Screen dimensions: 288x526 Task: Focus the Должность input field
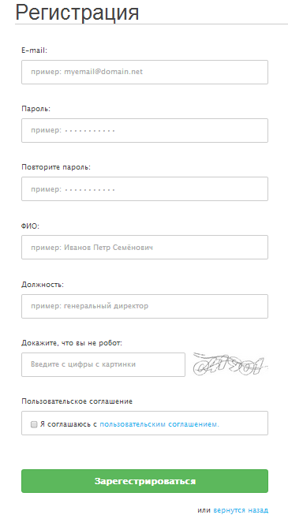pyautogui.click(x=144, y=306)
